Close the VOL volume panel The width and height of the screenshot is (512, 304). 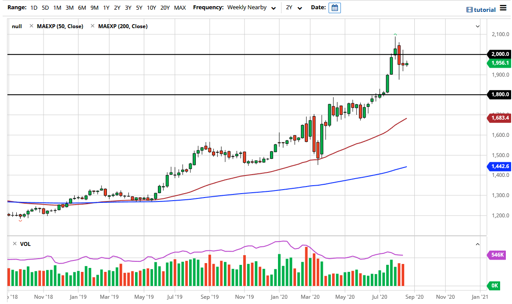[15, 244]
